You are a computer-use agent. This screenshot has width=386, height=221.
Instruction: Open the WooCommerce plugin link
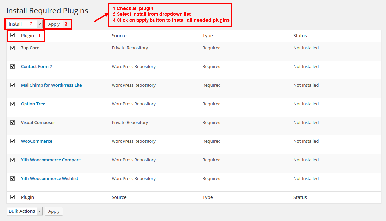(x=36, y=141)
